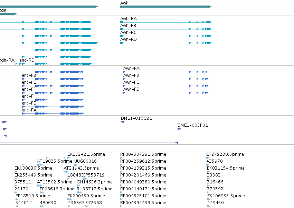This screenshot has width=294, height=208.
Task: Click the Awh-PC protein label
Action: pyautogui.click(x=131, y=82)
